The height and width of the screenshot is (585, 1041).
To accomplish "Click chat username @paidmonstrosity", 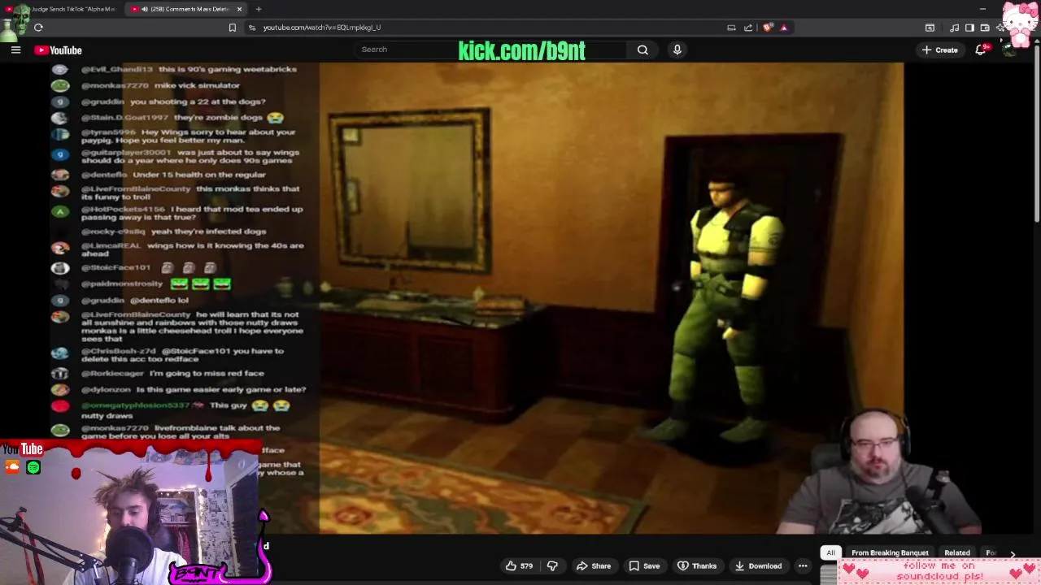I will [x=122, y=284].
